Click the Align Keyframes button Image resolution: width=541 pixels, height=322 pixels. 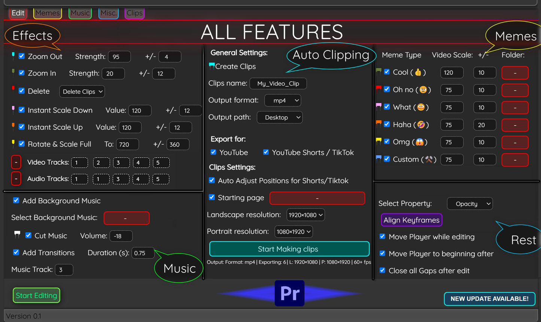[411, 220]
